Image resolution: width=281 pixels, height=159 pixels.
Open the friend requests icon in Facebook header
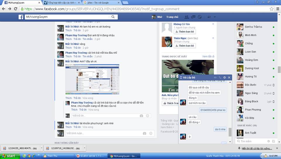tap(186, 17)
